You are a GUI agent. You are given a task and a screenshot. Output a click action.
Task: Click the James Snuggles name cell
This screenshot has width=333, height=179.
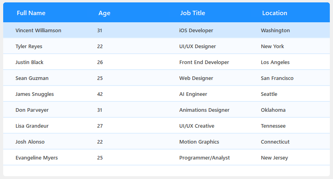35,94
